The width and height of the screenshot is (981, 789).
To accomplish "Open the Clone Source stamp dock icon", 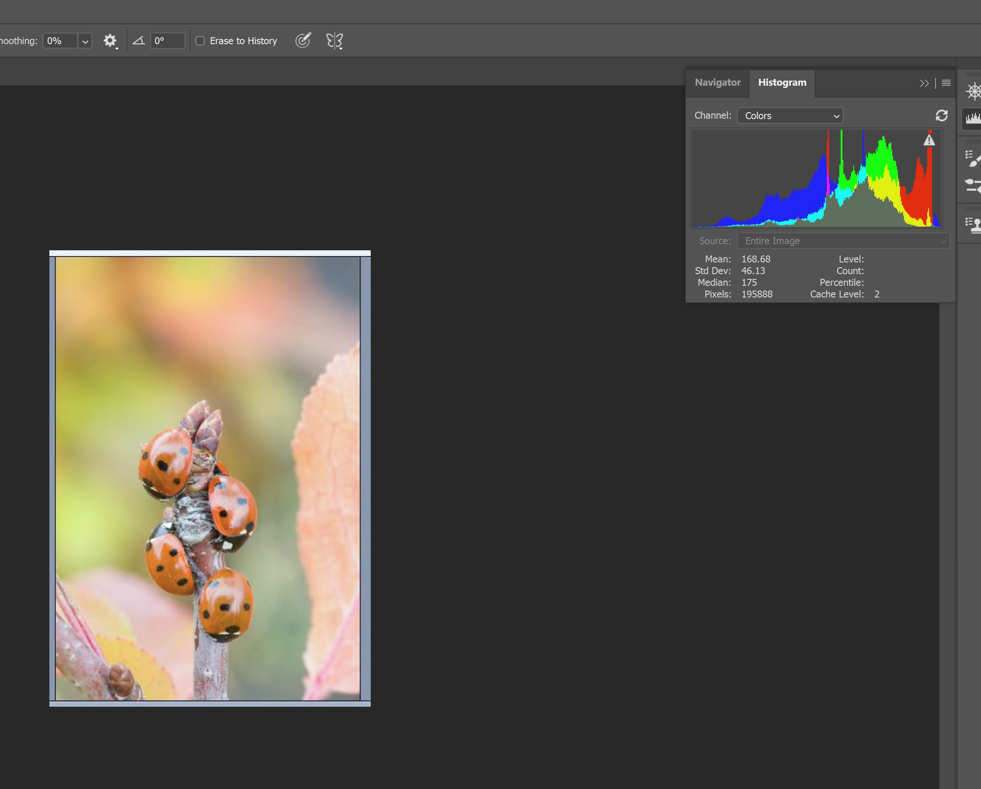I will [x=973, y=225].
